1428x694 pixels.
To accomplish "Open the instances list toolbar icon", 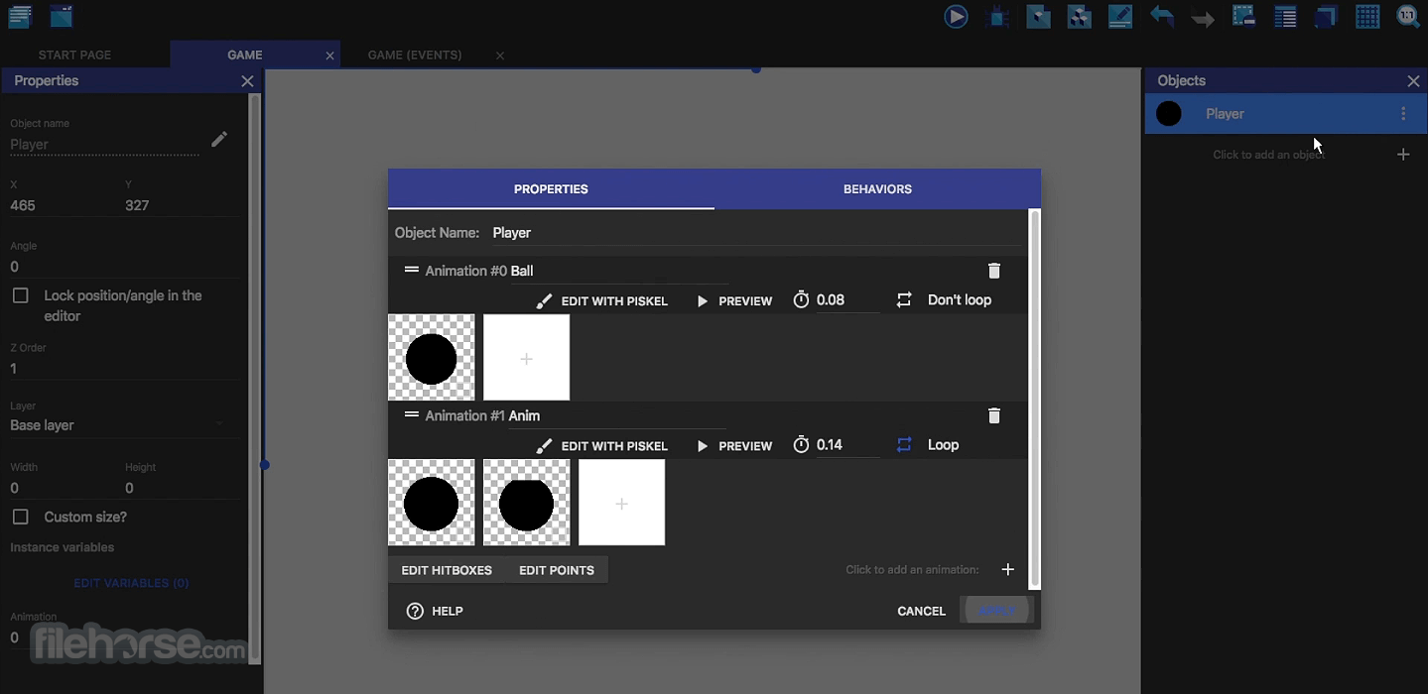I will pos(1285,17).
